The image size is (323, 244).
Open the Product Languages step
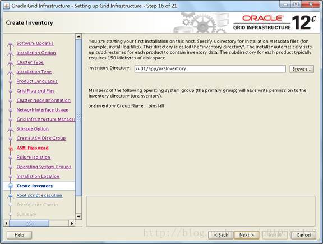(x=37, y=81)
